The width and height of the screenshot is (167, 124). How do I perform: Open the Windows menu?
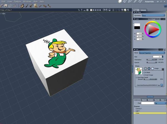[27, 2]
